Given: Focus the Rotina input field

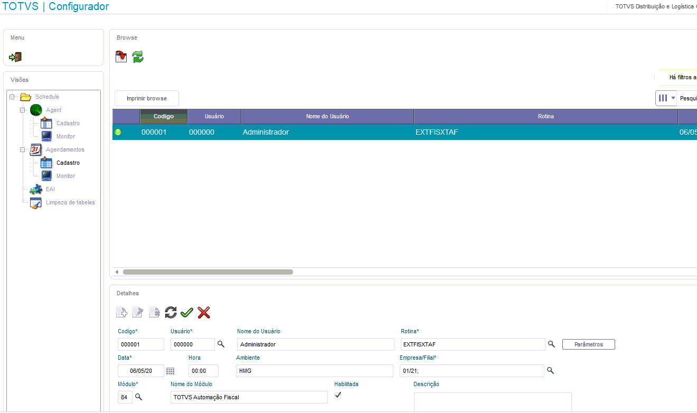Looking at the screenshot, I should [x=473, y=344].
